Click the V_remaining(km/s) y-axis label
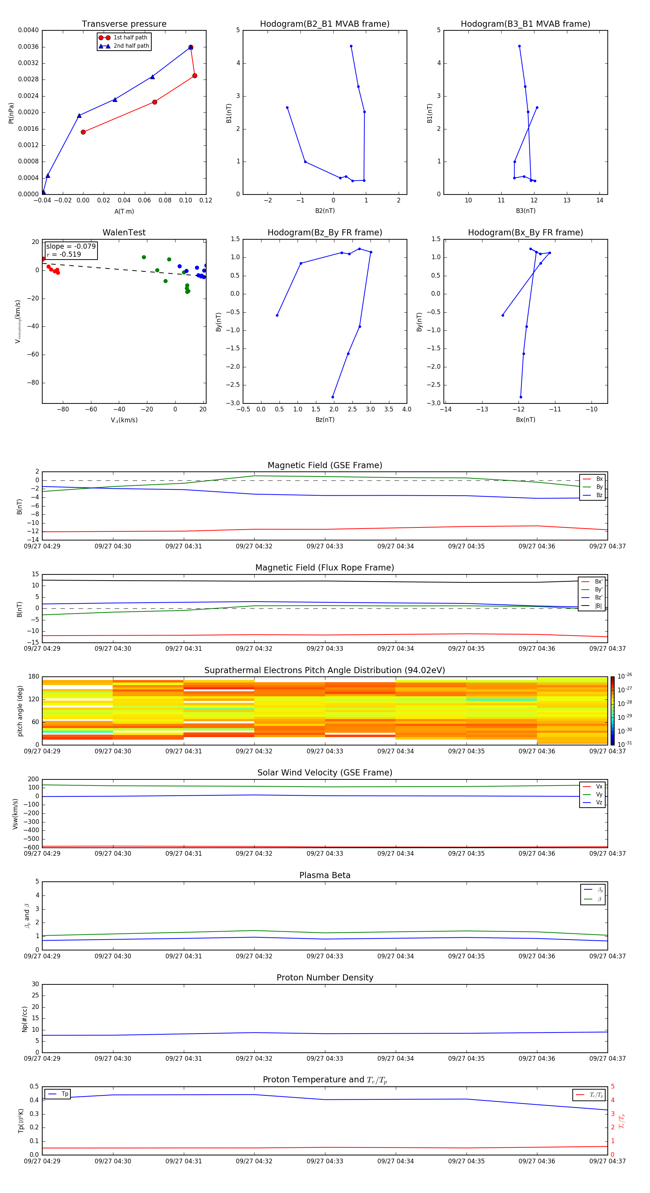Viewport: 650px width, 1193px height. pos(18,322)
